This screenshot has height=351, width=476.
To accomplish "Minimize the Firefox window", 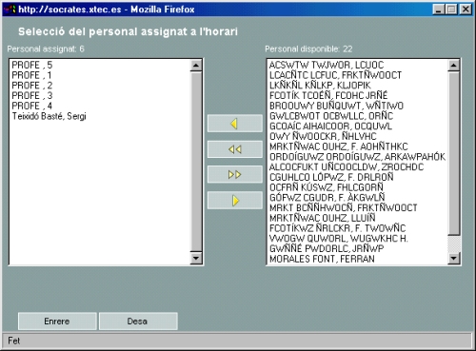I will (439, 10).
